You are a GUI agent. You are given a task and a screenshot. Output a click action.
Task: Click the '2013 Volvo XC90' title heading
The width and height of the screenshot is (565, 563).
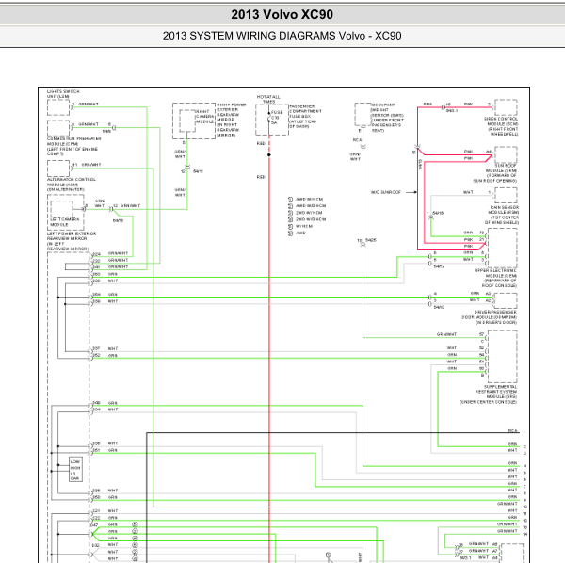282,15
